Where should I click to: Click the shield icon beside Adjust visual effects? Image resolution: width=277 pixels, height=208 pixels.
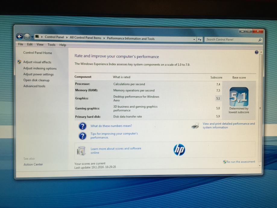pyautogui.click(x=19, y=62)
